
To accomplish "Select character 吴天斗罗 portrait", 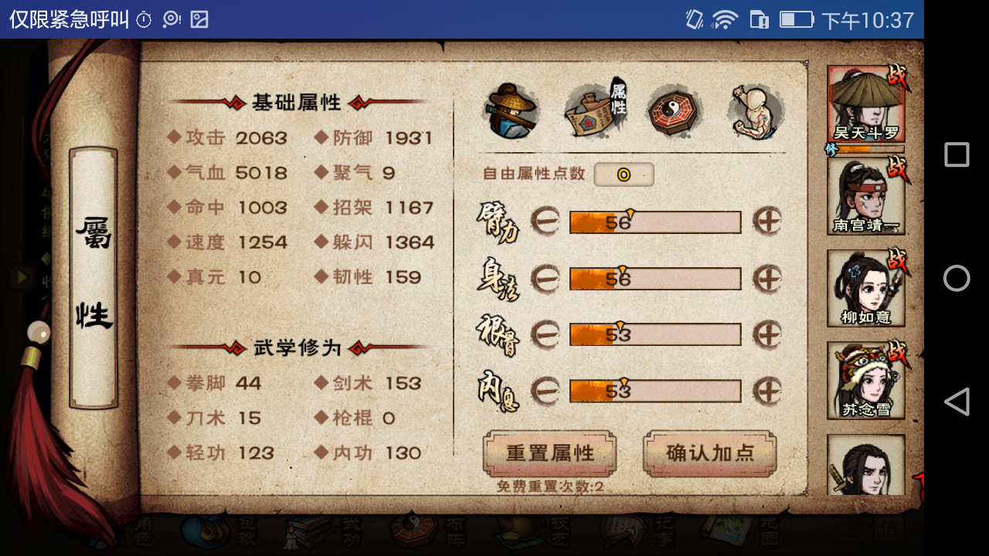I will [x=865, y=103].
